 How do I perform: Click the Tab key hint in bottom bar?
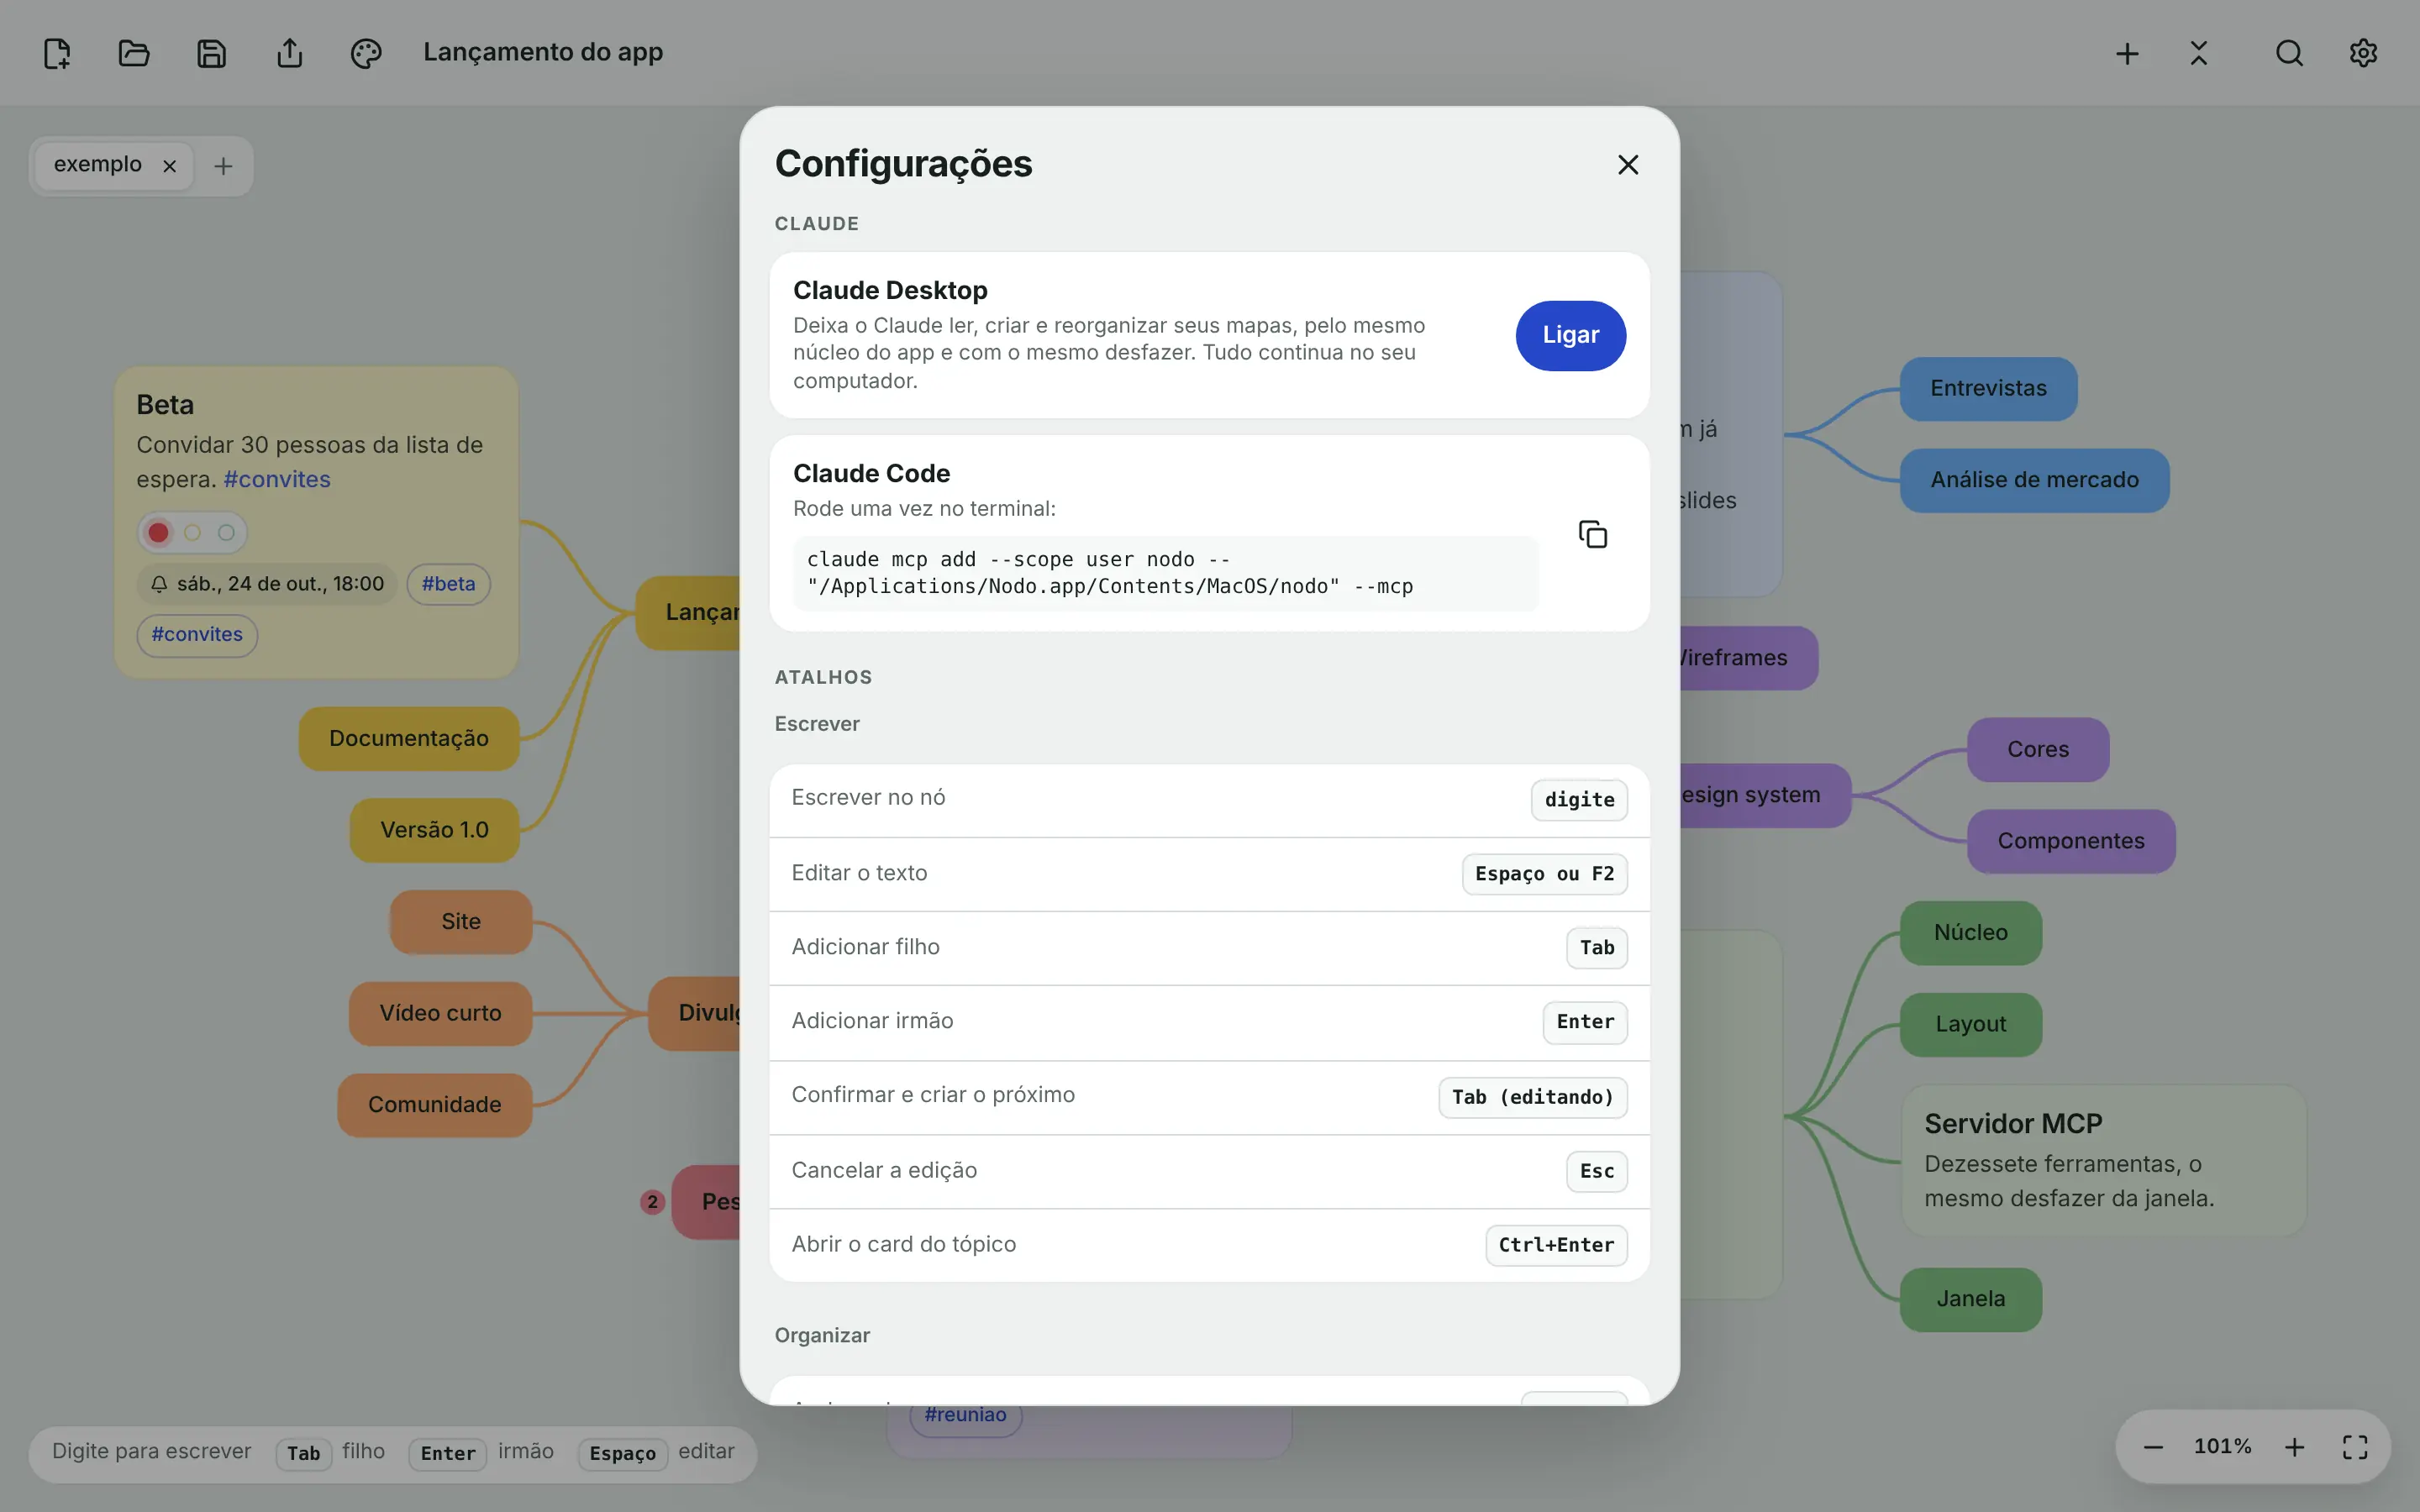tap(303, 1453)
